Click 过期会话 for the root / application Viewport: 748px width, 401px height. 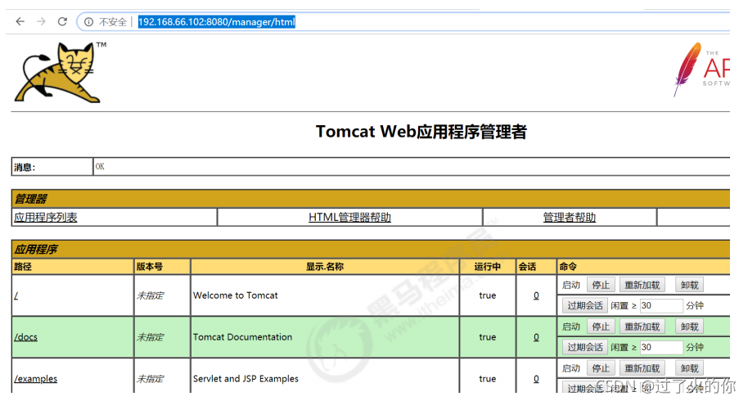(585, 305)
